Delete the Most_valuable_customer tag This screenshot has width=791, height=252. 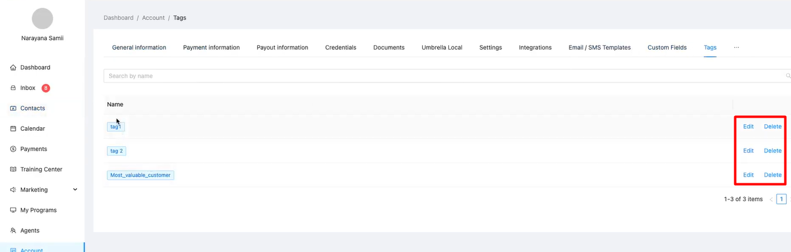tap(772, 175)
